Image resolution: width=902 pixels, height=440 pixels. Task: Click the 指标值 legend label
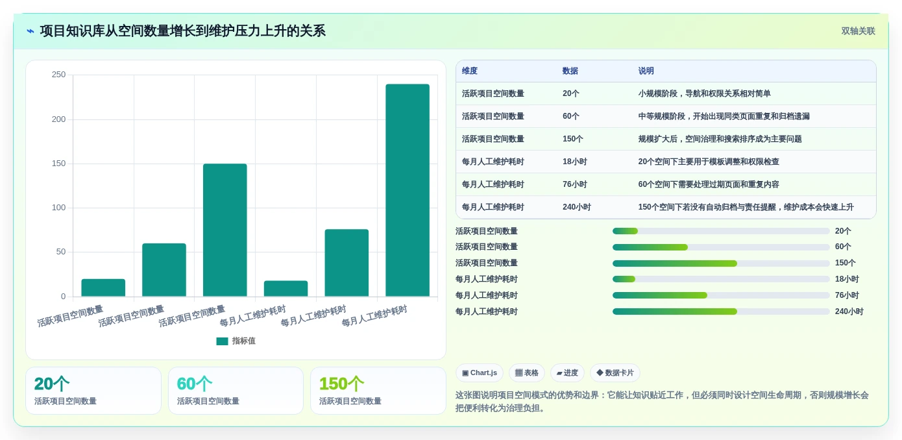tap(244, 341)
